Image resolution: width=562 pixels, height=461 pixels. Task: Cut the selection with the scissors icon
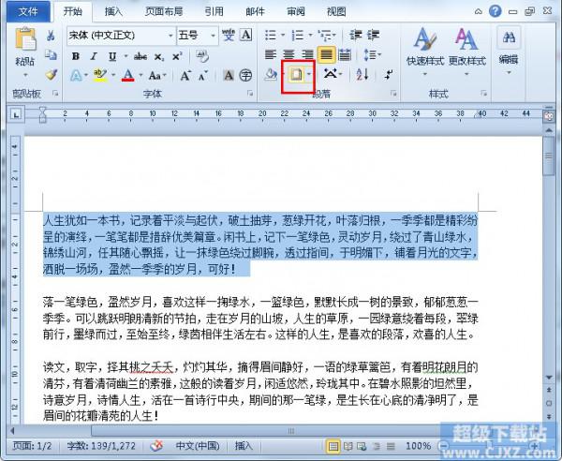click(51, 36)
